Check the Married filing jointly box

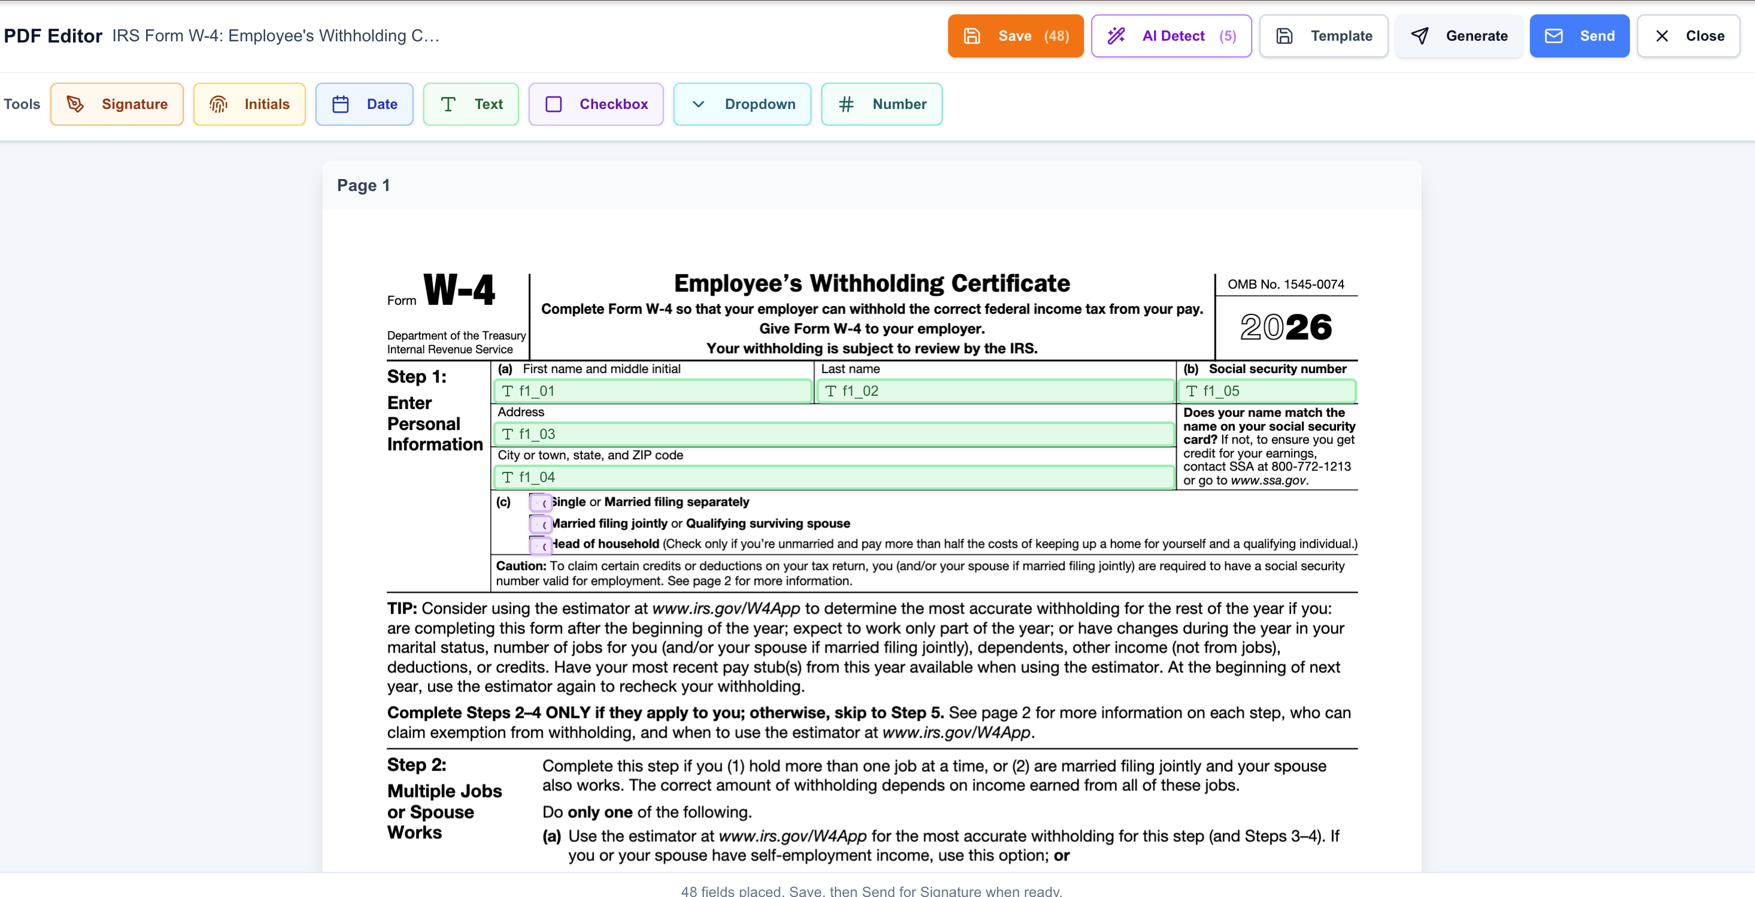[541, 524]
